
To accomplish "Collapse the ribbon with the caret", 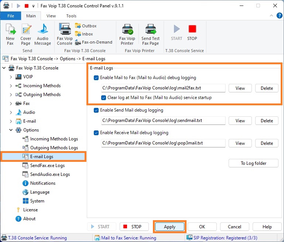I will point(271,16).
